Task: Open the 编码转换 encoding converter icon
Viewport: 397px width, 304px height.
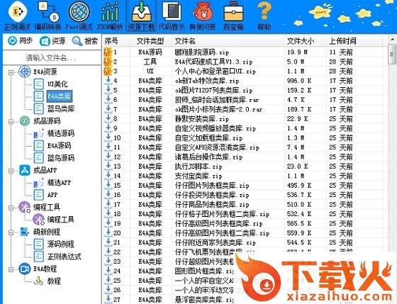Action: click(48, 16)
